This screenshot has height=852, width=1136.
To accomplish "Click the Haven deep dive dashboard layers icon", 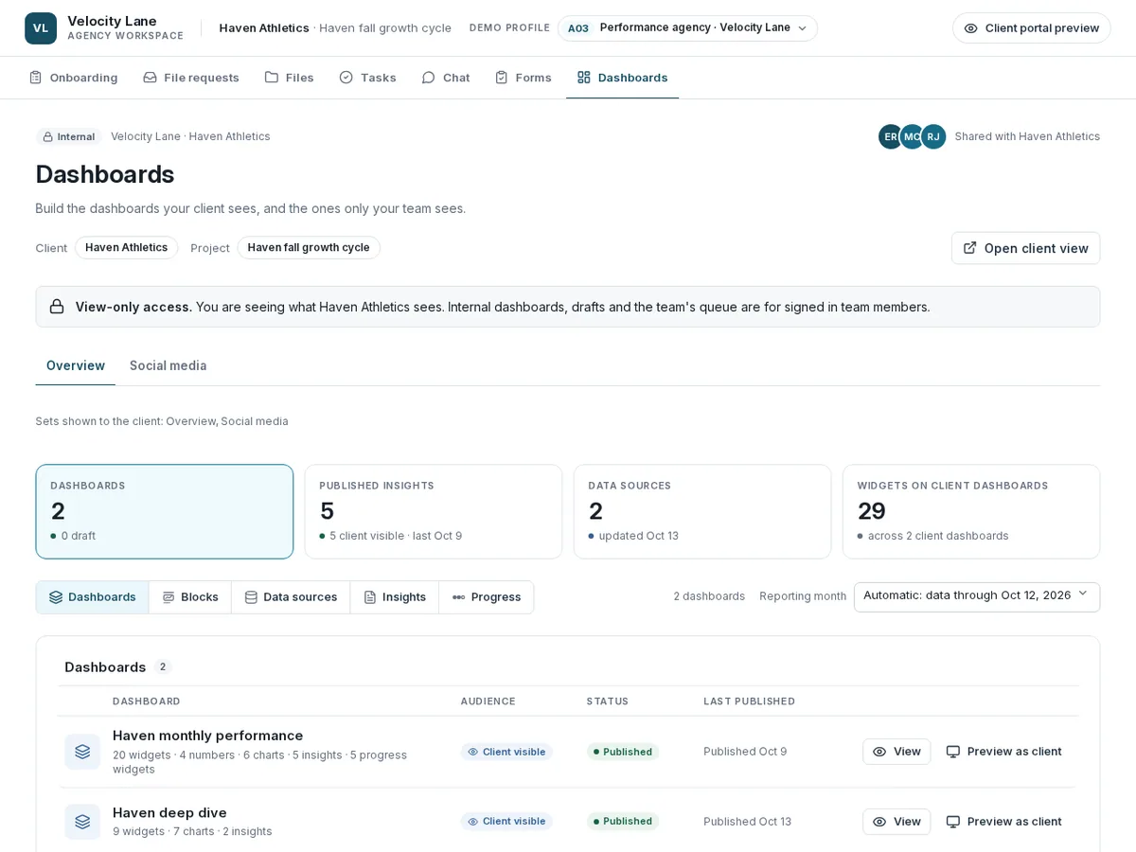I will click(82, 822).
